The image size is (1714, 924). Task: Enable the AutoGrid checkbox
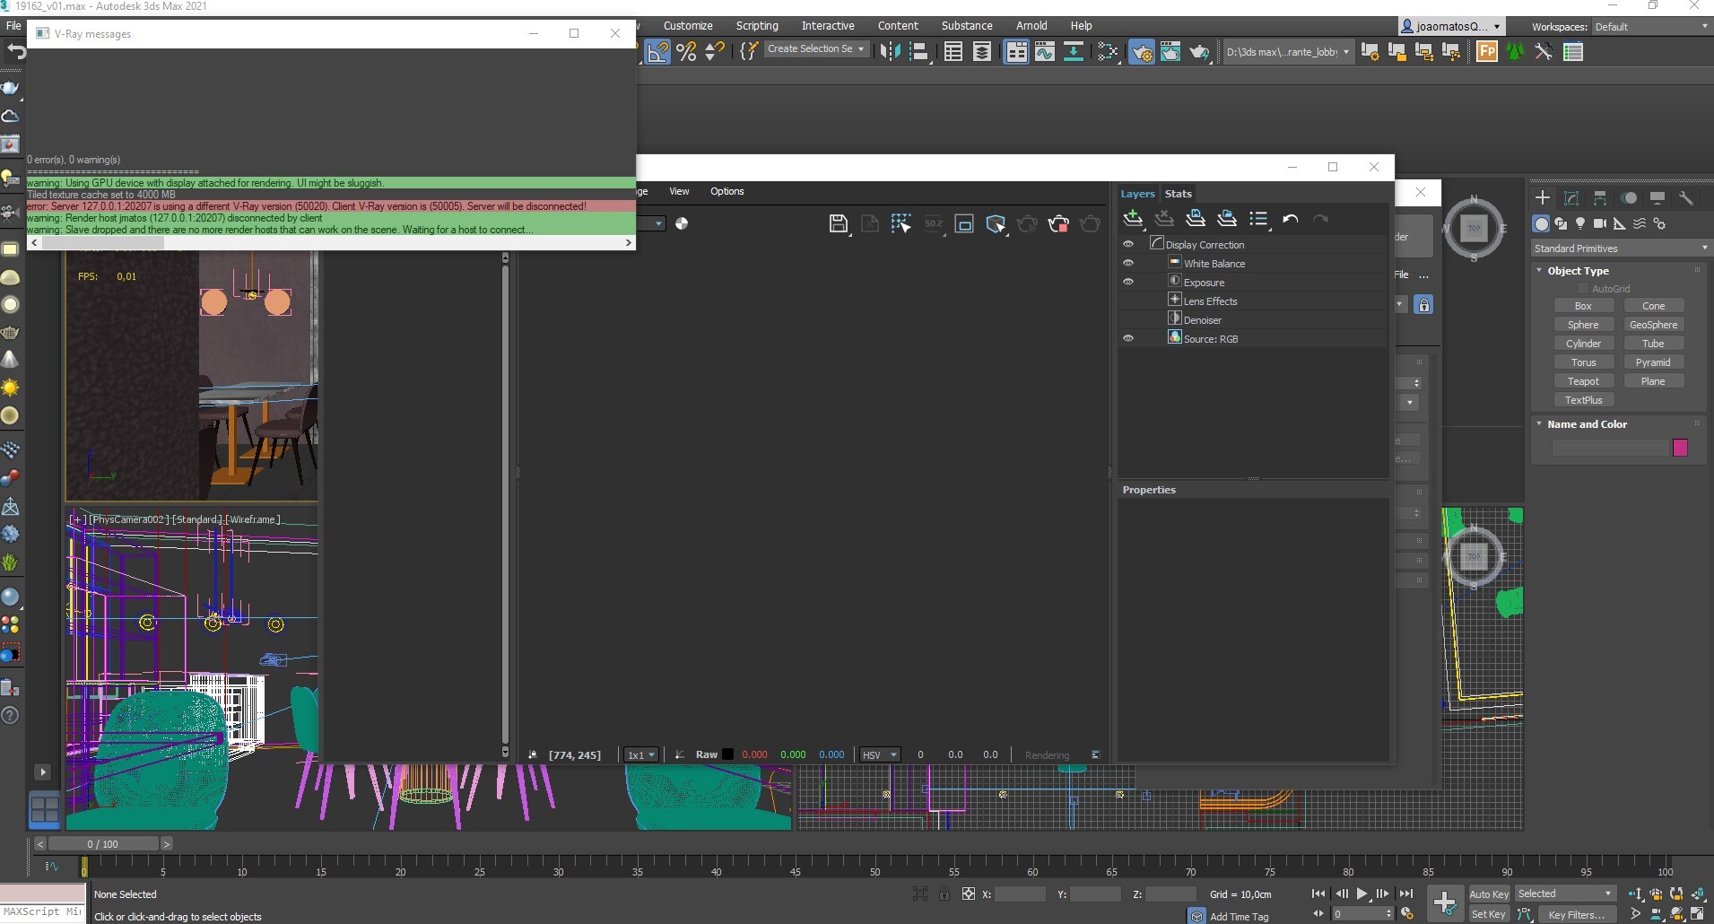(1583, 289)
